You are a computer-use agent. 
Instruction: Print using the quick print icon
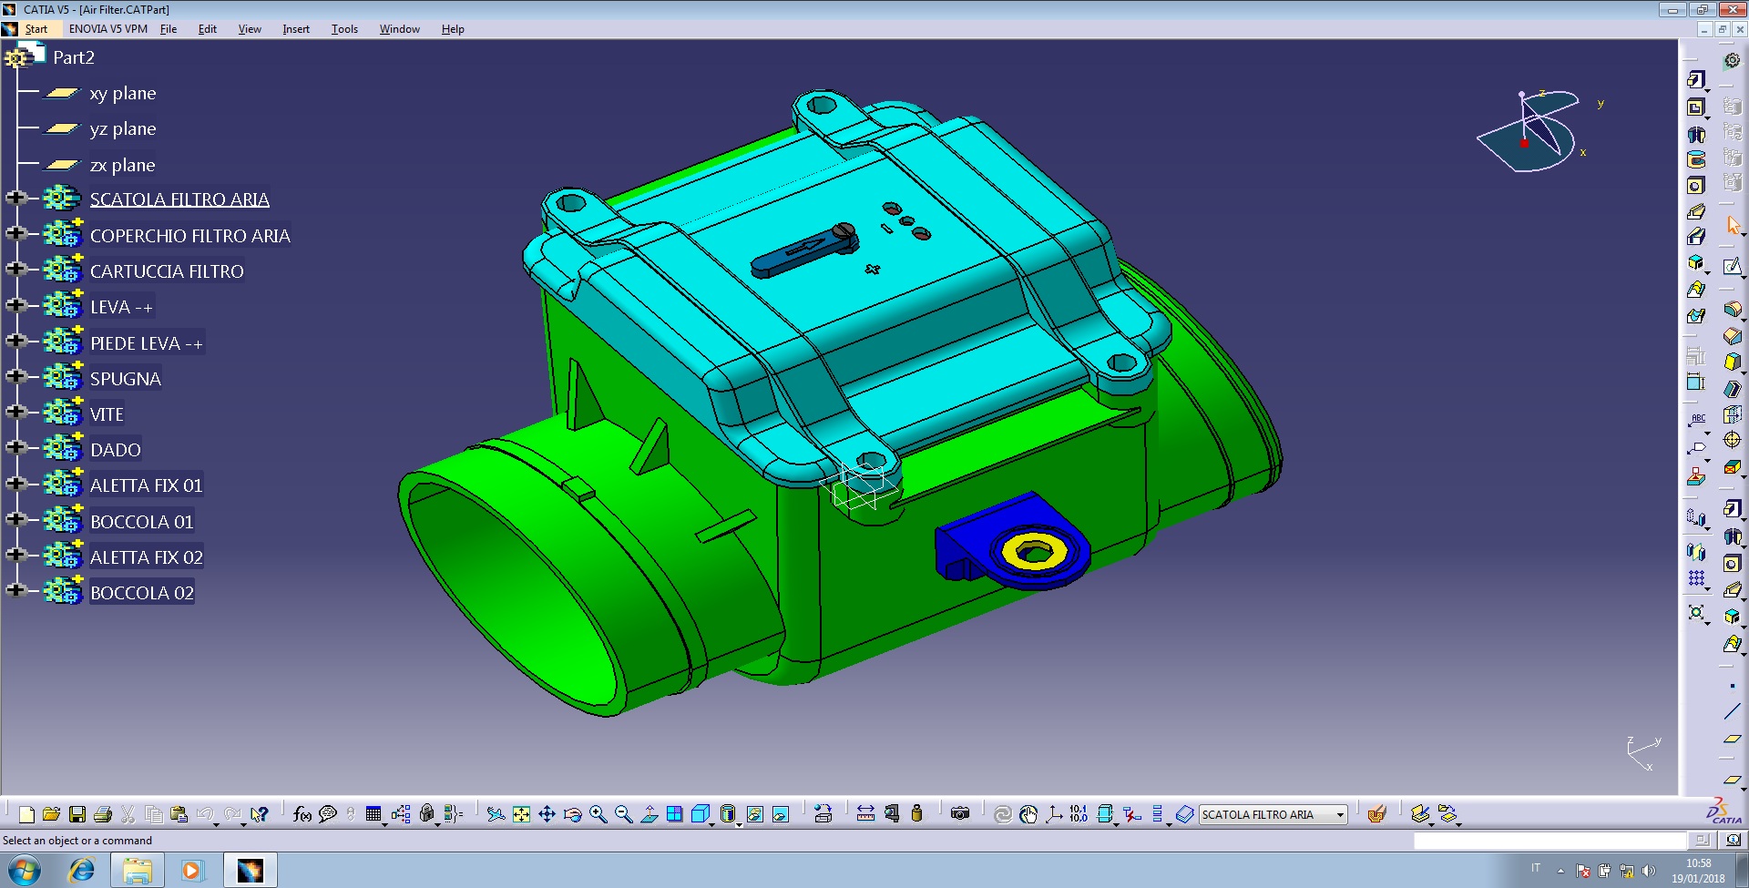(103, 814)
